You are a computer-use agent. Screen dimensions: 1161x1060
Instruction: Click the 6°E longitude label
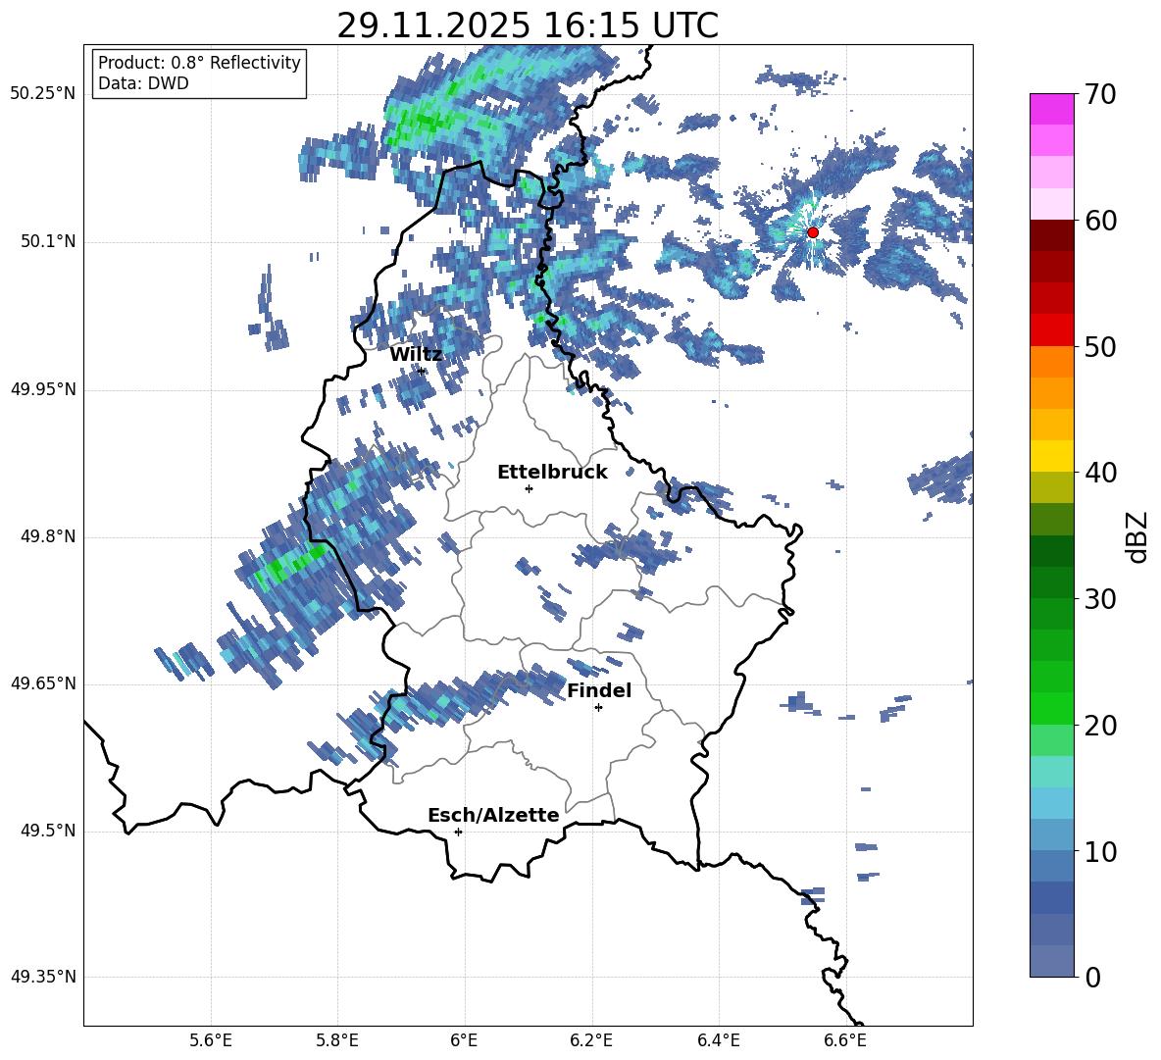pos(464,1040)
